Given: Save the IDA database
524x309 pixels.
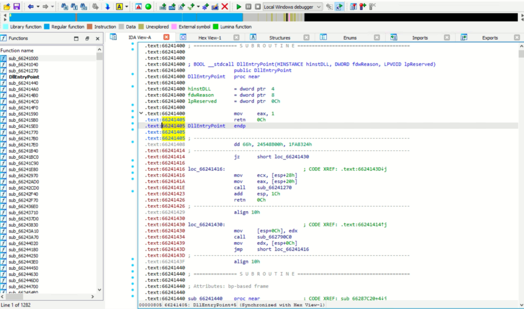Looking at the screenshot, I should click(x=16, y=6).
